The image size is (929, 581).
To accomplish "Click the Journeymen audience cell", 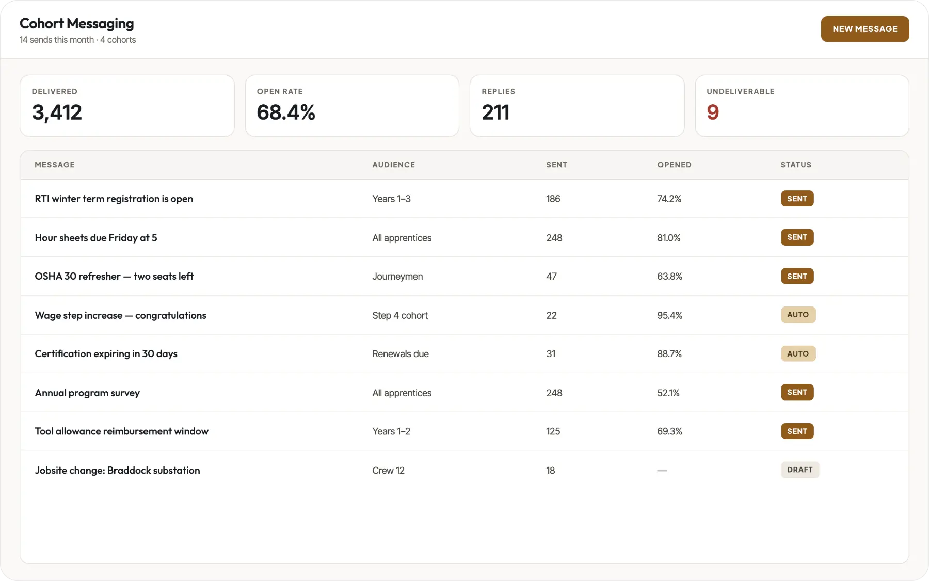I will [x=397, y=276].
